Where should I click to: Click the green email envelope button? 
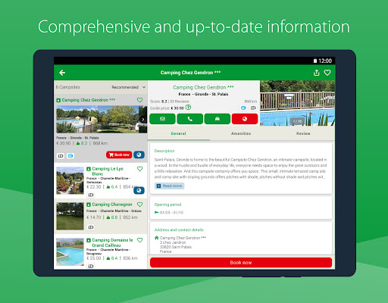[x=162, y=119]
